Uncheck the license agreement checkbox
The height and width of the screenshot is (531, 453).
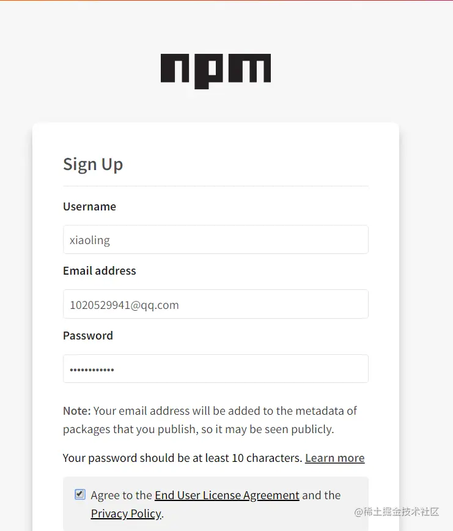pos(80,494)
